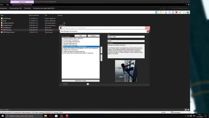
Task: Open the notification center icon in tray
Action: 205,116
